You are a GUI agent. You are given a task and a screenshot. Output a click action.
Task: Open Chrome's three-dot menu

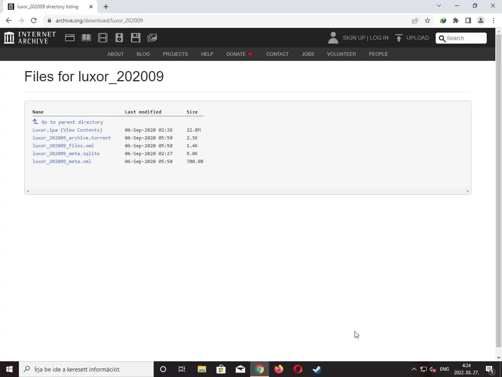[x=493, y=20]
